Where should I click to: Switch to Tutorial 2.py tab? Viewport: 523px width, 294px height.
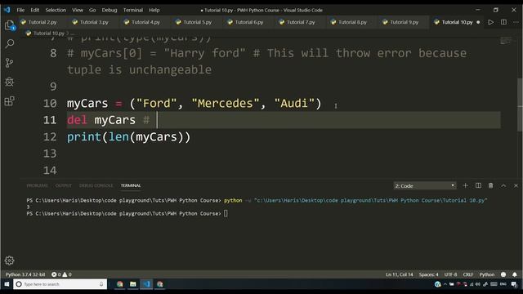[42, 22]
